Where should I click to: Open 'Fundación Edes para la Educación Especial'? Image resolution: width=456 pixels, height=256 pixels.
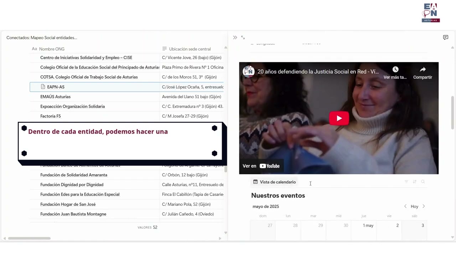[x=80, y=194]
